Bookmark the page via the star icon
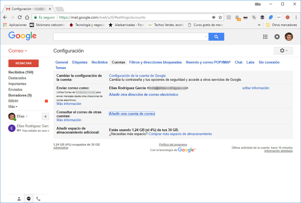The height and width of the screenshot is (203, 301). (220, 17)
